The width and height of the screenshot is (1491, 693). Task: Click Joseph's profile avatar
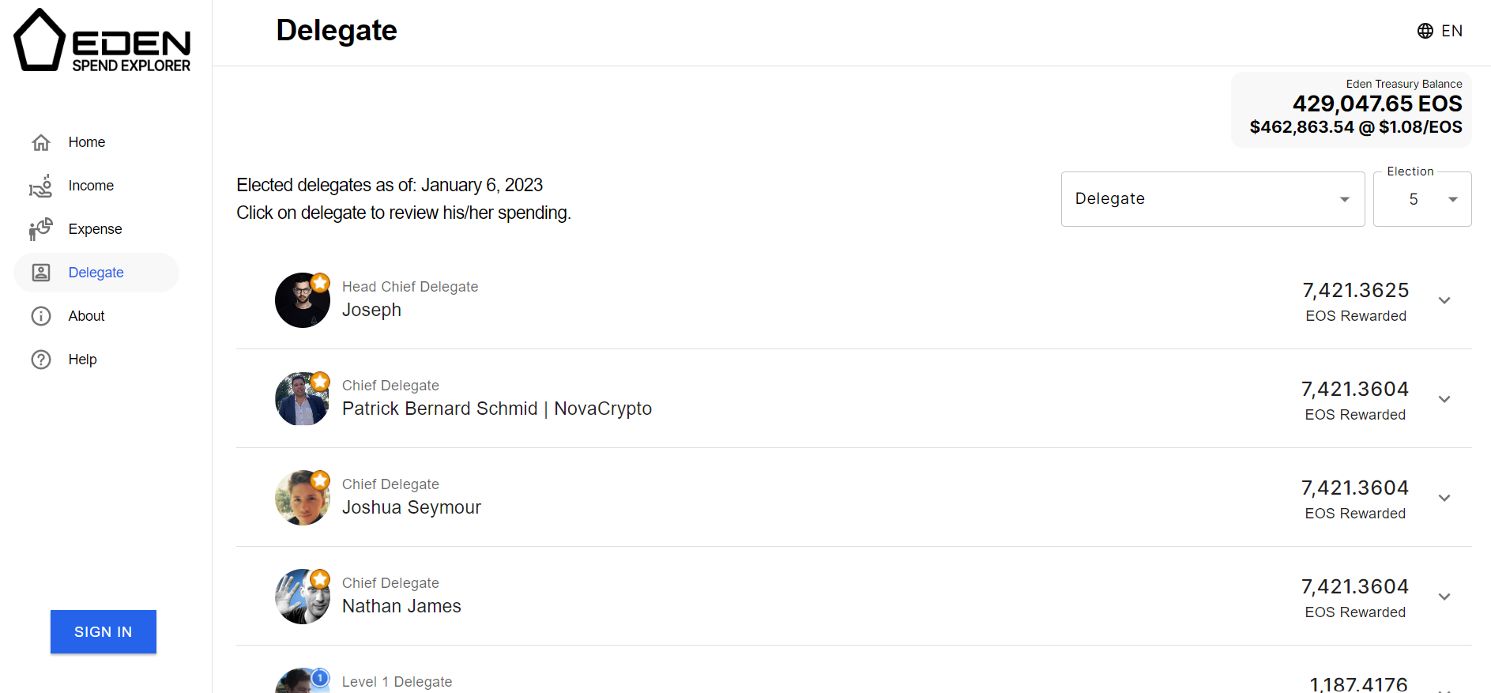pos(303,300)
